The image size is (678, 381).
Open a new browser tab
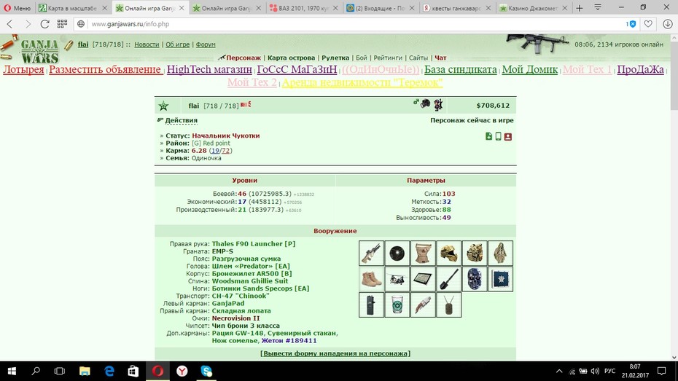pyautogui.click(x=580, y=8)
